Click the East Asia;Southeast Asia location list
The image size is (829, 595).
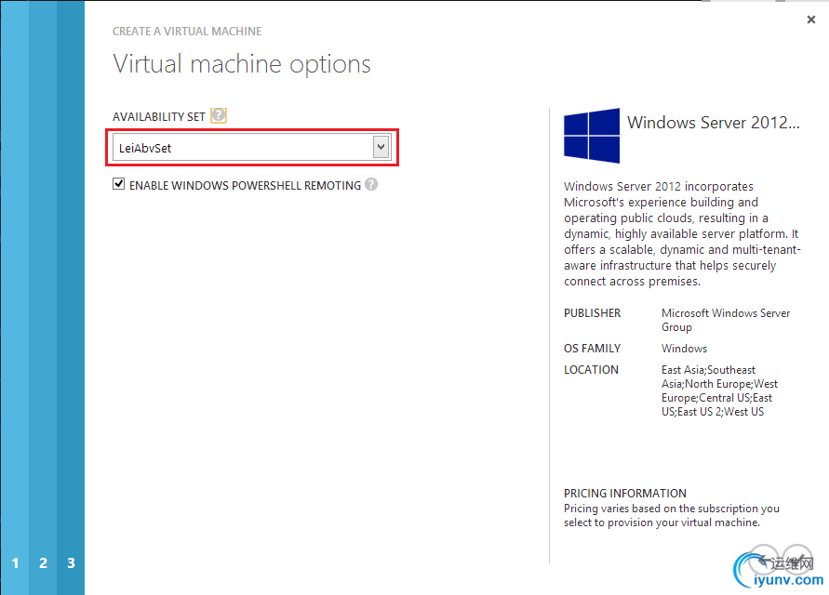[719, 391]
